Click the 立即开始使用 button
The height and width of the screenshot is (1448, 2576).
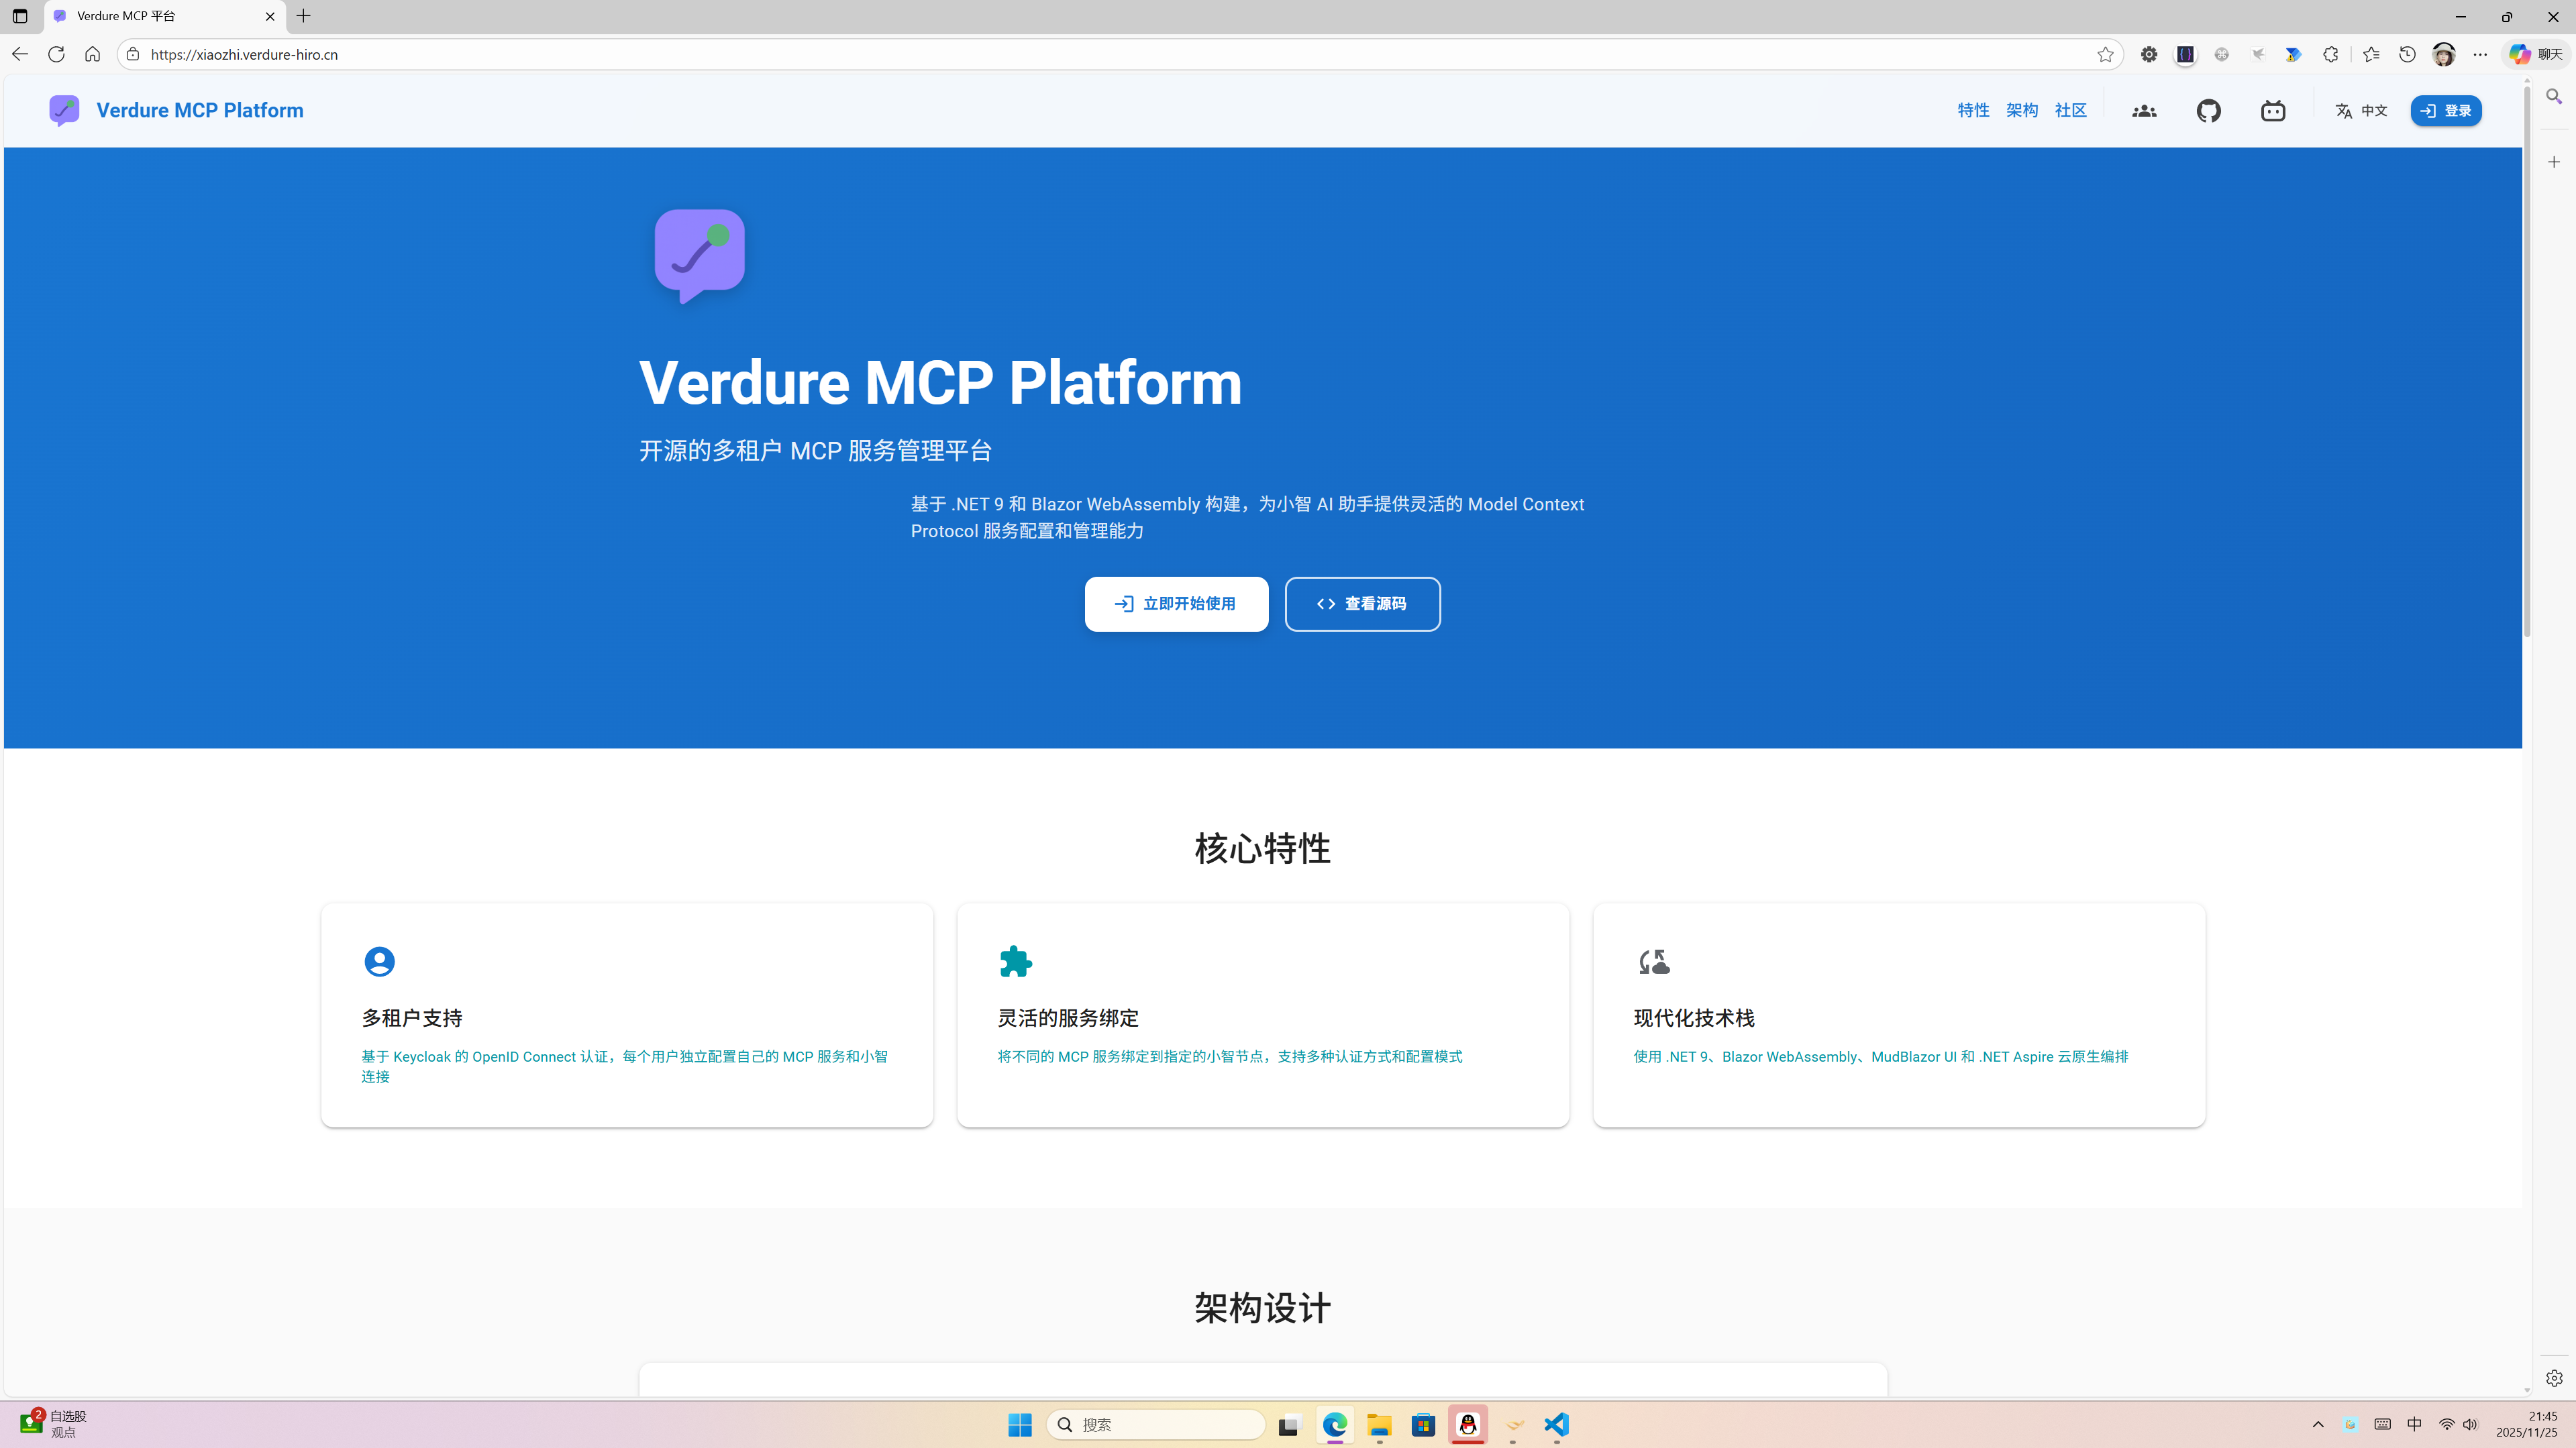point(1176,604)
